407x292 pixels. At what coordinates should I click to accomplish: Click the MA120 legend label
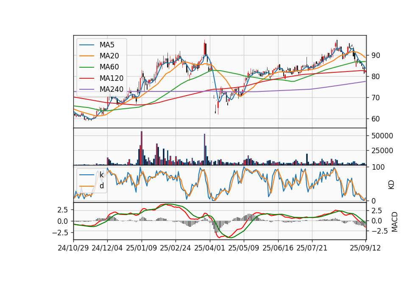(x=112, y=78)
